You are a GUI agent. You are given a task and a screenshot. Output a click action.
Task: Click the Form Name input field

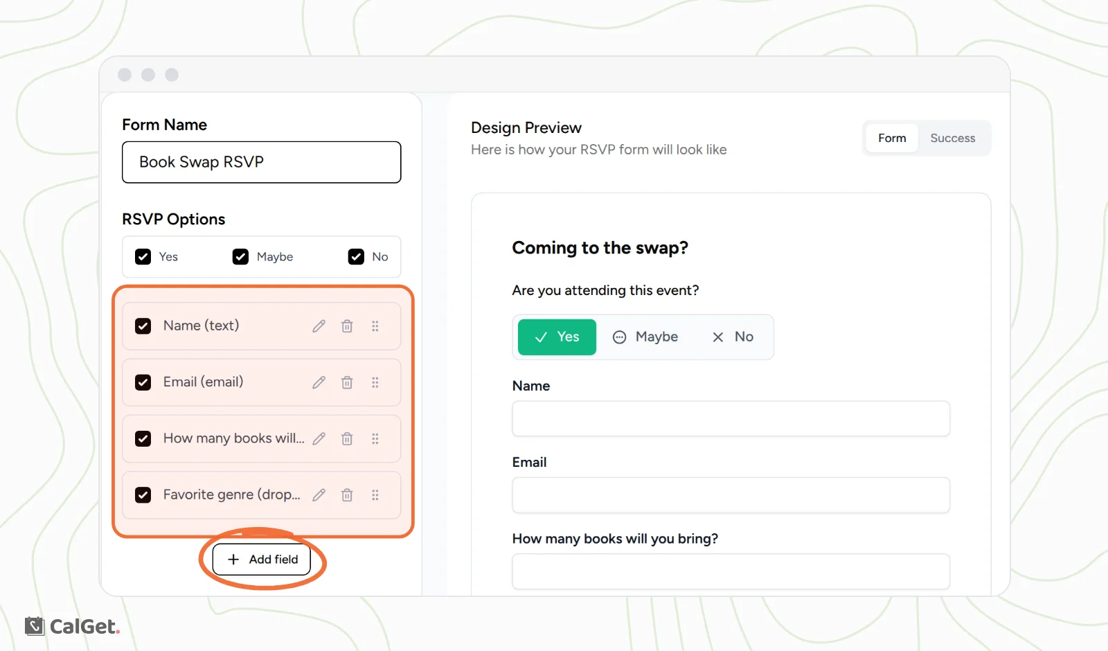tap(262, 162)
